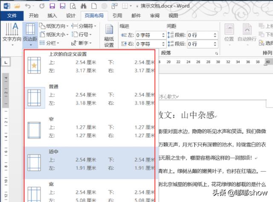Click the Wrap Text (自动换行) icon

[x=247, y=34]
